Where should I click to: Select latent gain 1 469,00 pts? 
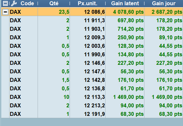[128, 97]
